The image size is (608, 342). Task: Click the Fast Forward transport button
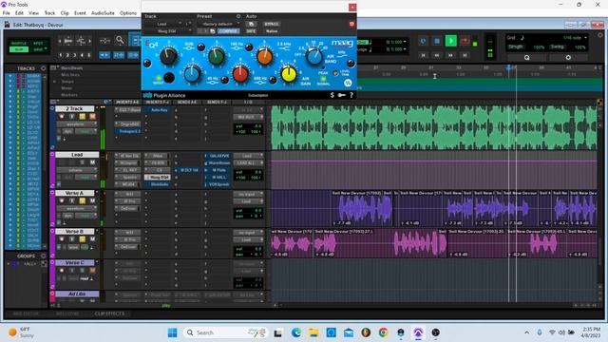pyautogui.click(x=450, y=55)
